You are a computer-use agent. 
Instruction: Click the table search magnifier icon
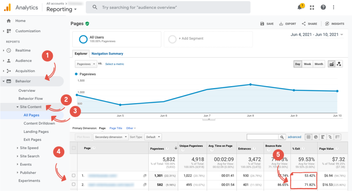(x=282, y=137)
